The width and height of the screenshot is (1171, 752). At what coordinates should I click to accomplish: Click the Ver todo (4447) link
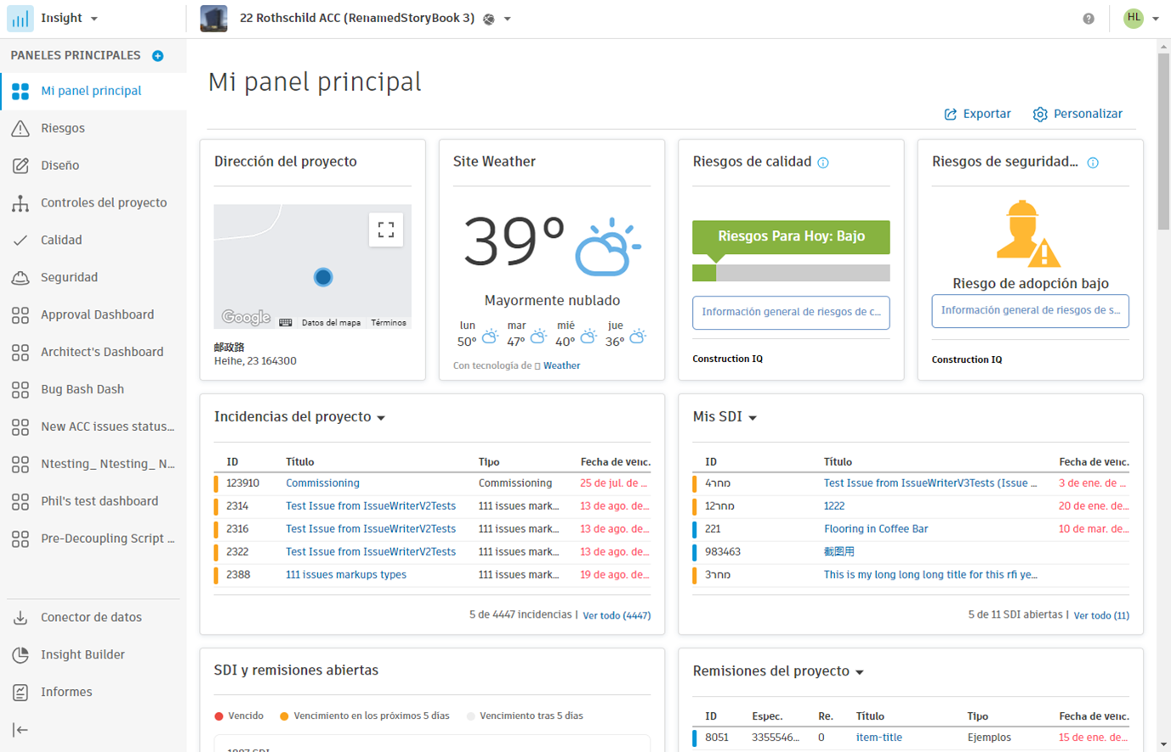coord(617,615)
